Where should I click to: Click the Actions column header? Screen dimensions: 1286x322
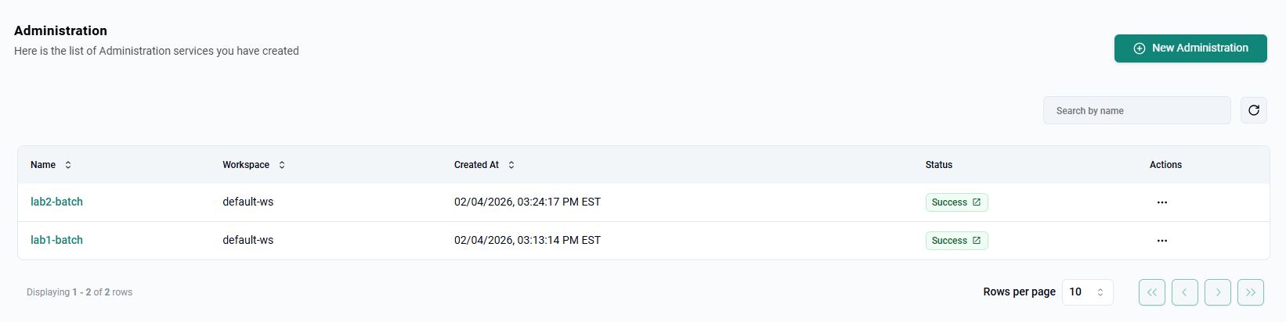1165,165
